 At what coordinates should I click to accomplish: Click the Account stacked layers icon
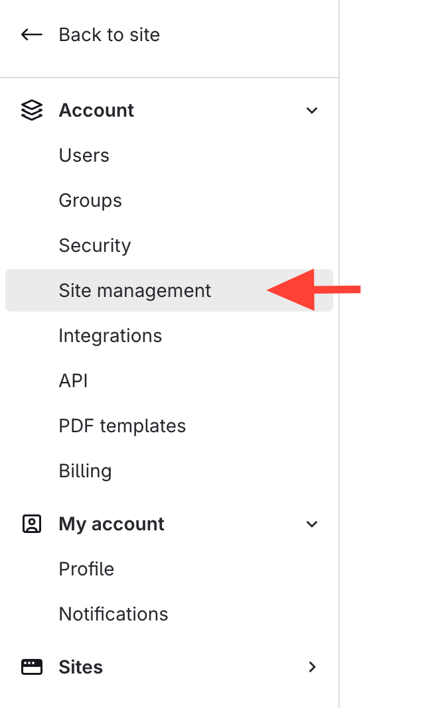[x=31, y=110]
